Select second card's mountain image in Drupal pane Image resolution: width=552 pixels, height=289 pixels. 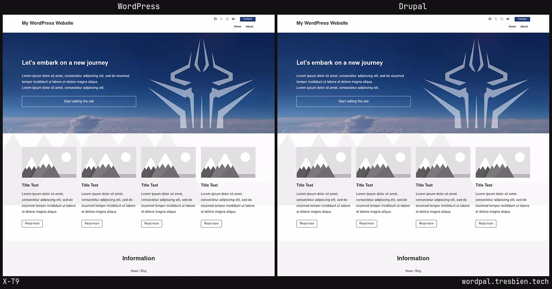pos(383,162)
